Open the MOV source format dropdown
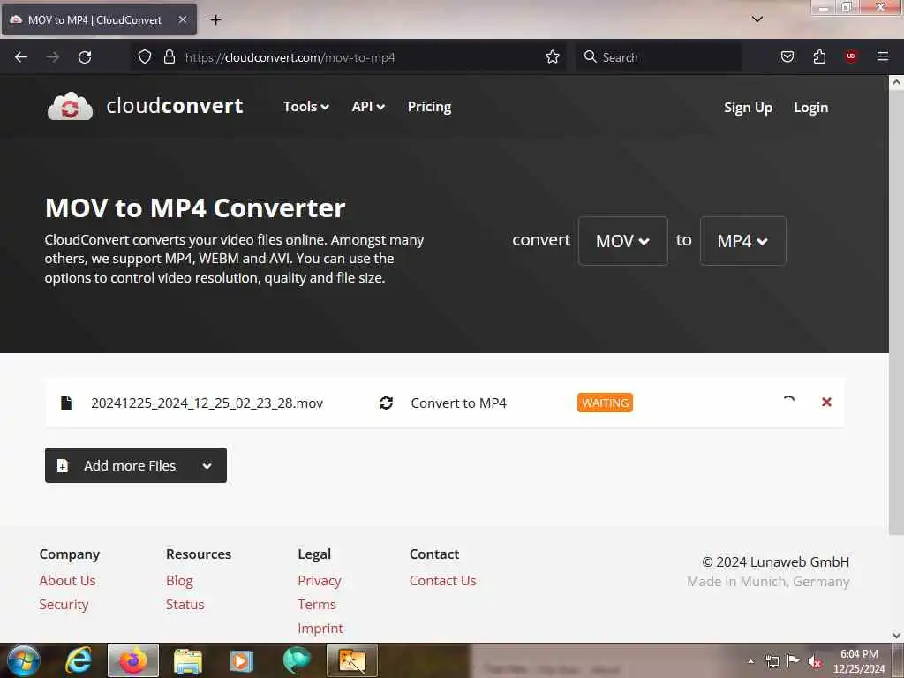 623,241
